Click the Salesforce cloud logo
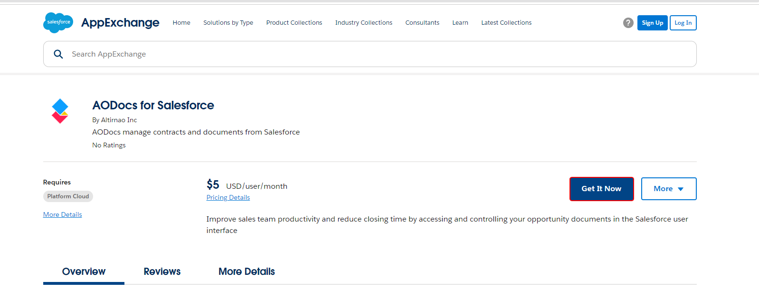Viewport: 759px width, 291px height. (x=58, y=22)
